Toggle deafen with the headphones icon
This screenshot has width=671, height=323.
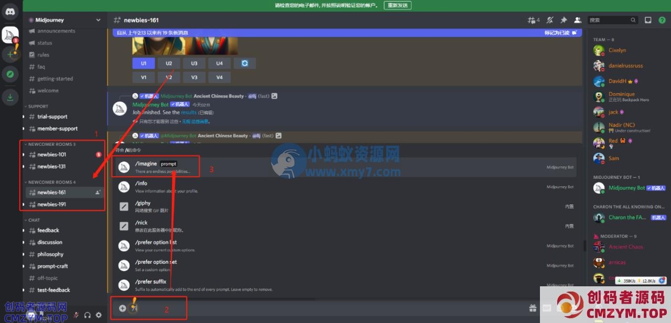tap(88, 315)
